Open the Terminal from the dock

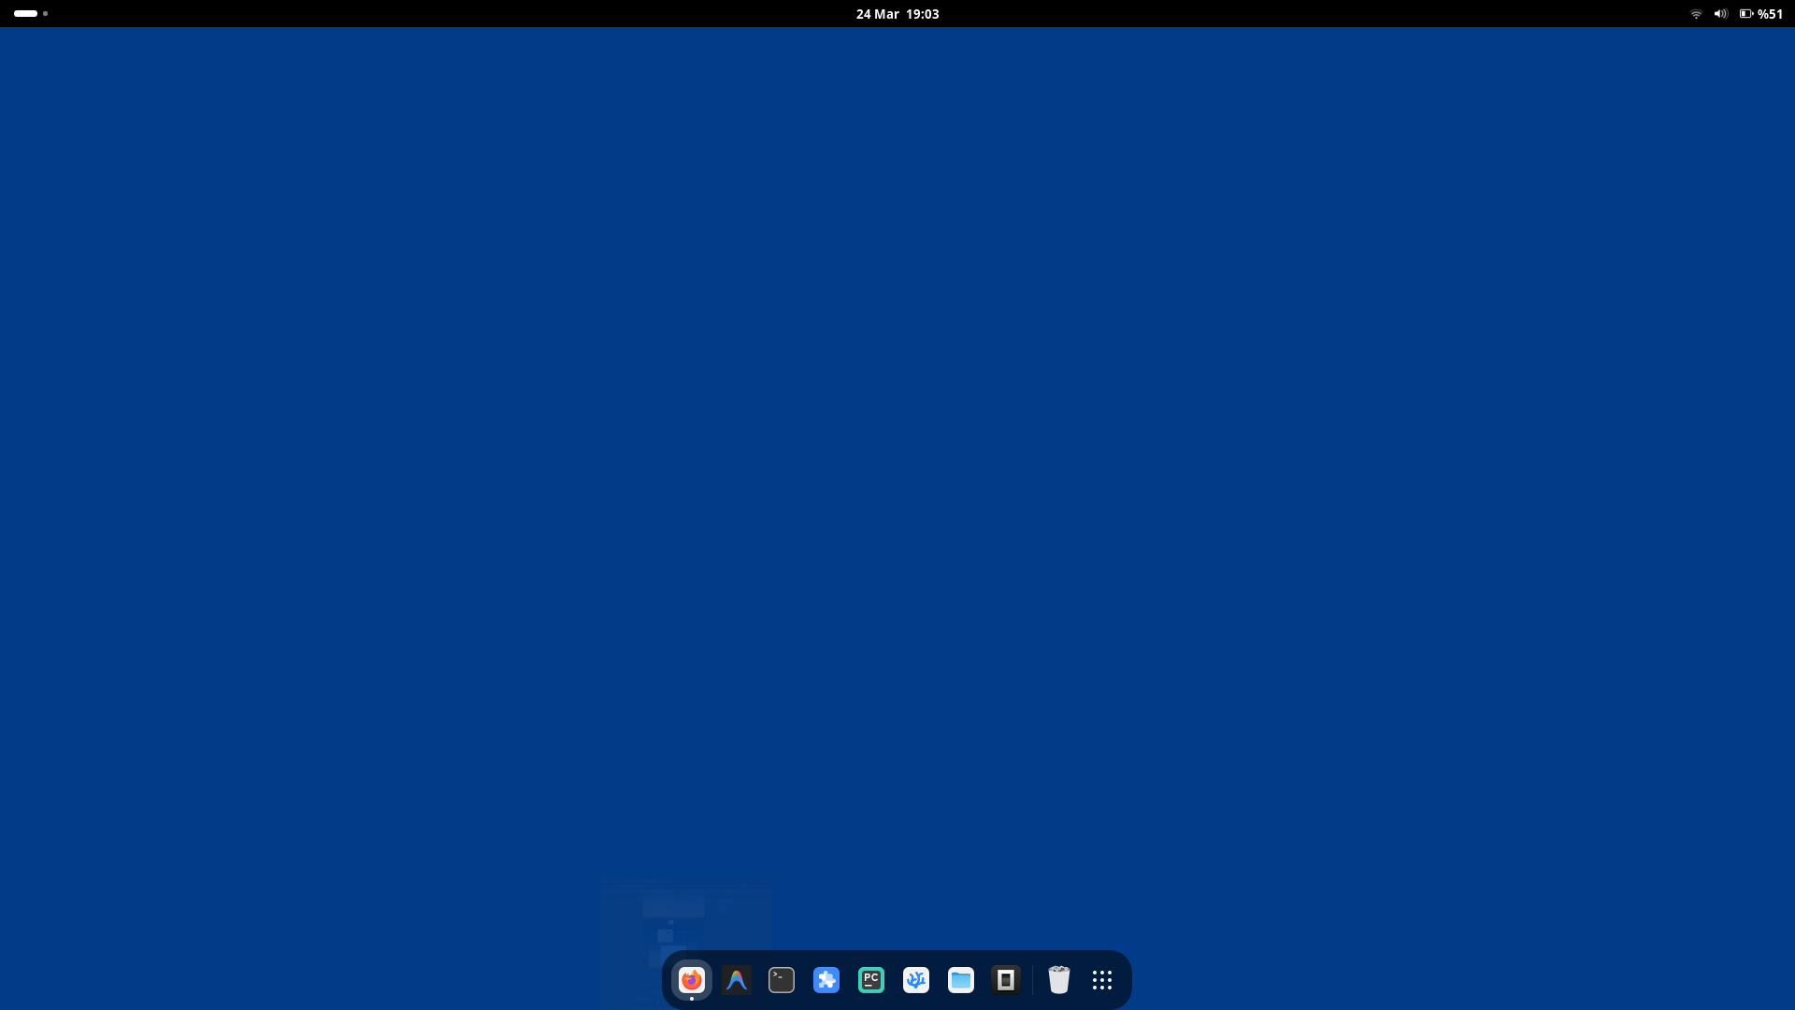click(x=781, y=980)
